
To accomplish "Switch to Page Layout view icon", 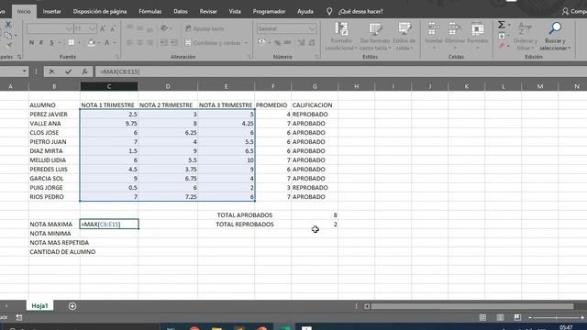I will pos(500,318).
